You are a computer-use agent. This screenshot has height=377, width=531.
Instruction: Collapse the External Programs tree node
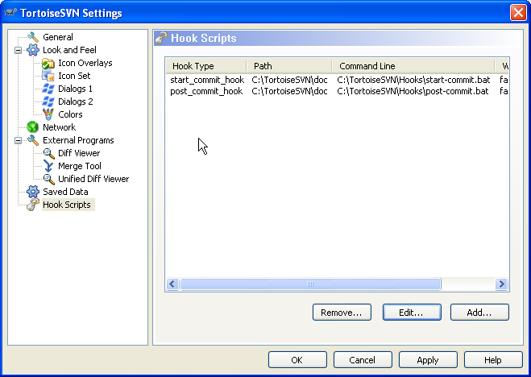tap(19, 140)
